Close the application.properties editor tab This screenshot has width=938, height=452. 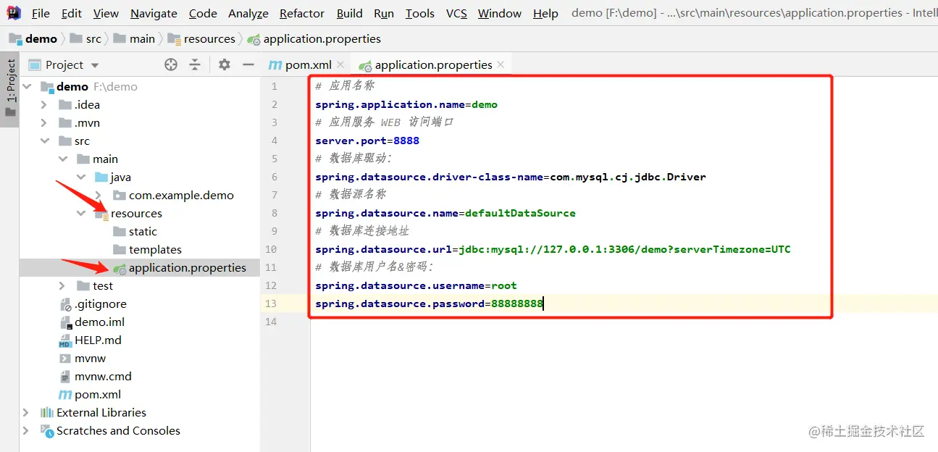(501, 64)
